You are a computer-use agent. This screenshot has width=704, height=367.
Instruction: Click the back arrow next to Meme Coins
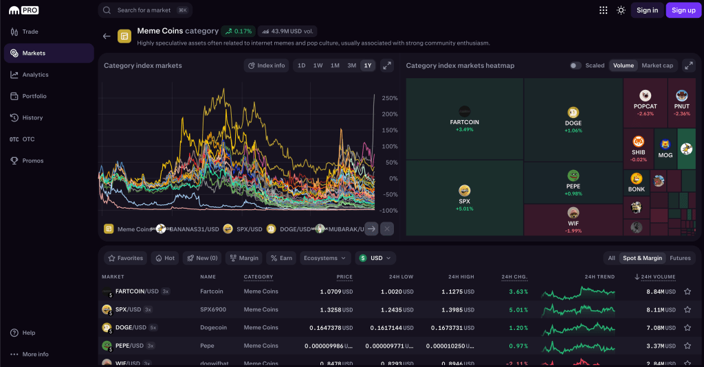107,36
